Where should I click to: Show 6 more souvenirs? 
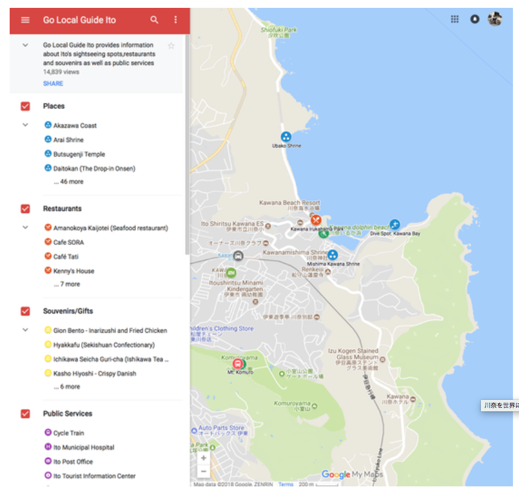coord(67,387)
